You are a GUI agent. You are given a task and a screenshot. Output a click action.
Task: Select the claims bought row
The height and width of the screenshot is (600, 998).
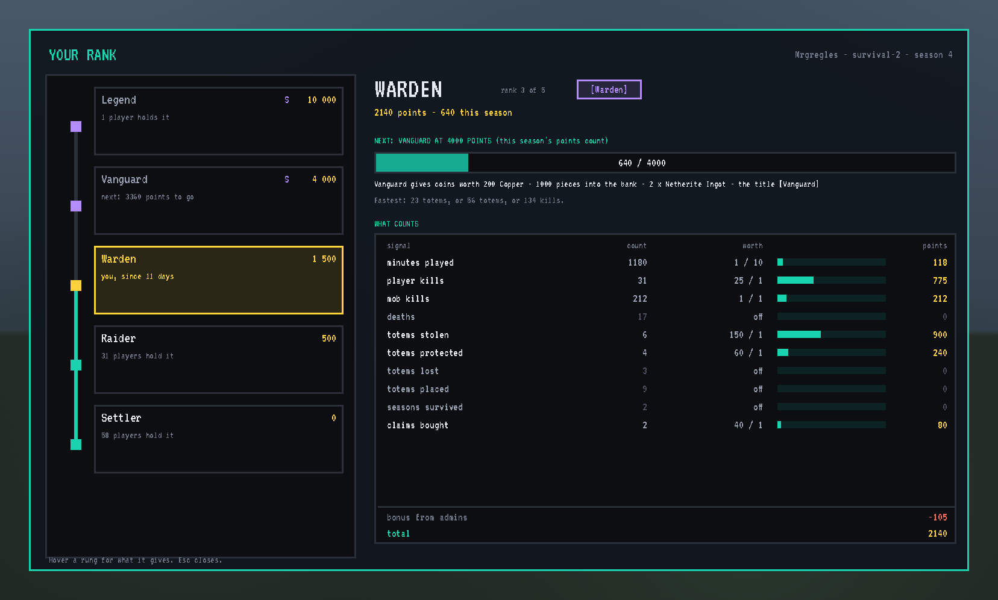point(665,425)
